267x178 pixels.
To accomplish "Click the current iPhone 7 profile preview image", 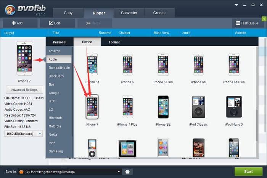I will [25, 58].
